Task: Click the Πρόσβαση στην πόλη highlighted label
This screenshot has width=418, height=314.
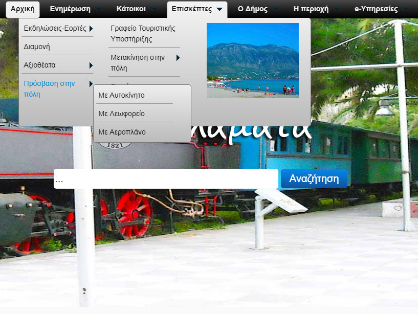Action: click(x=49, y=88)
